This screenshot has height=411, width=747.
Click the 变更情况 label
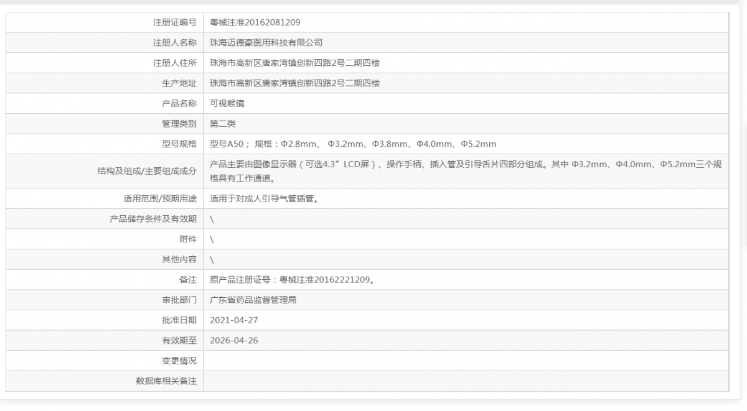[179, 361]
